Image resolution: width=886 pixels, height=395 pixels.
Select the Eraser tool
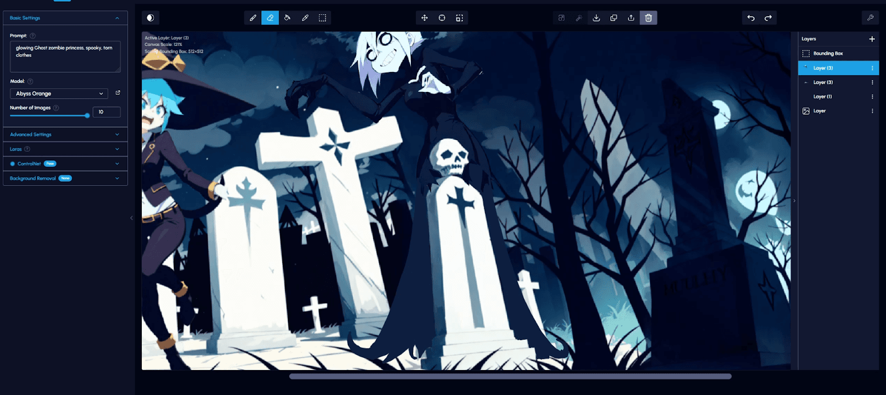[270, 18]
